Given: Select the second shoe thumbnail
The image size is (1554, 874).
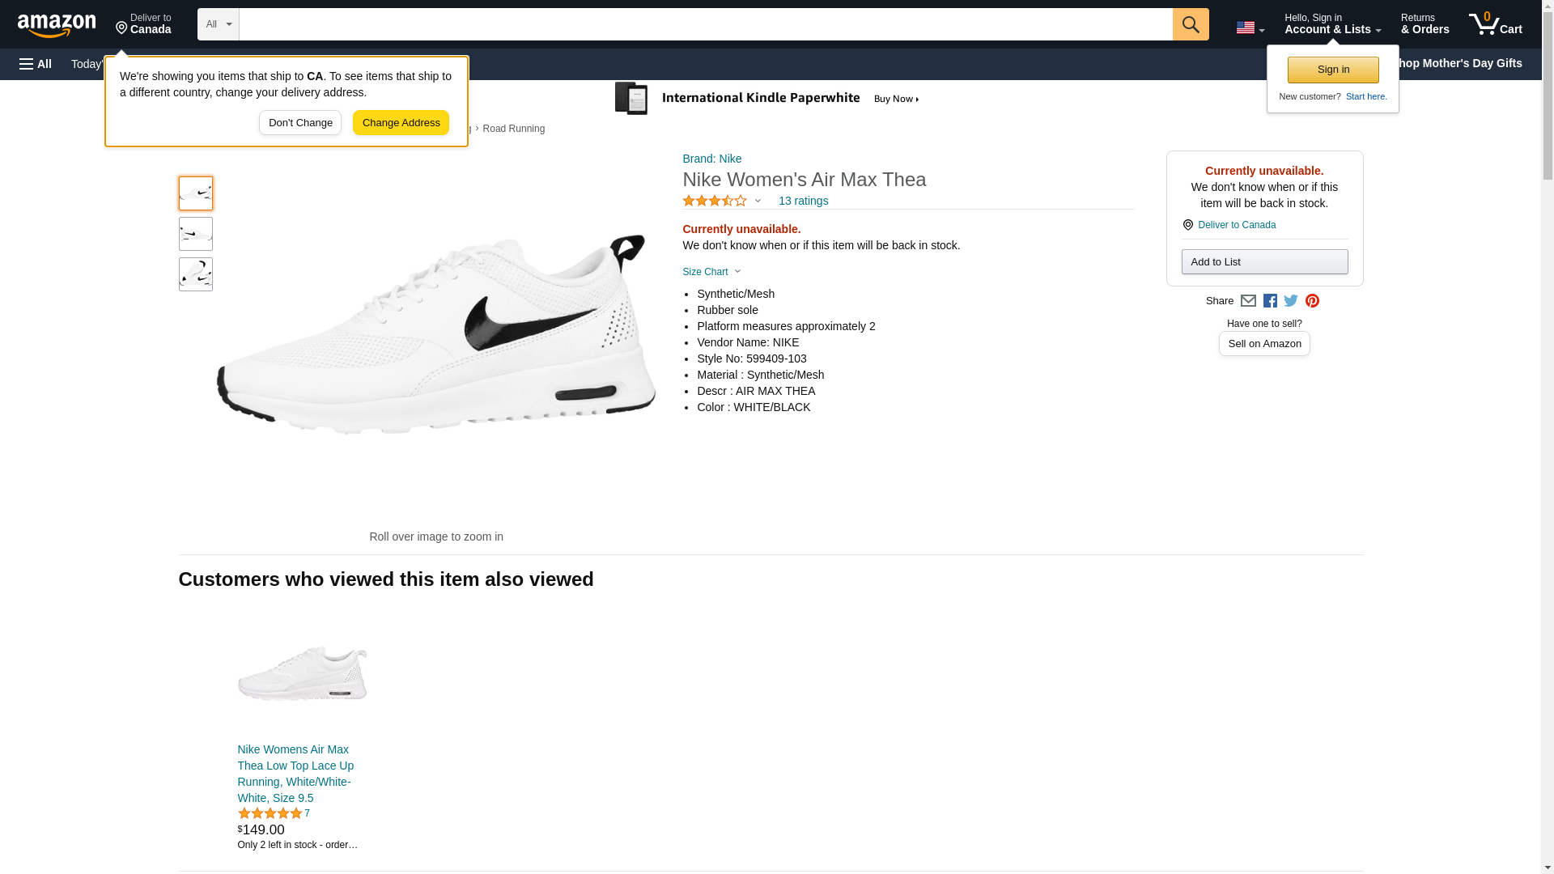Looking at the screenshot, I should point(196,234).
